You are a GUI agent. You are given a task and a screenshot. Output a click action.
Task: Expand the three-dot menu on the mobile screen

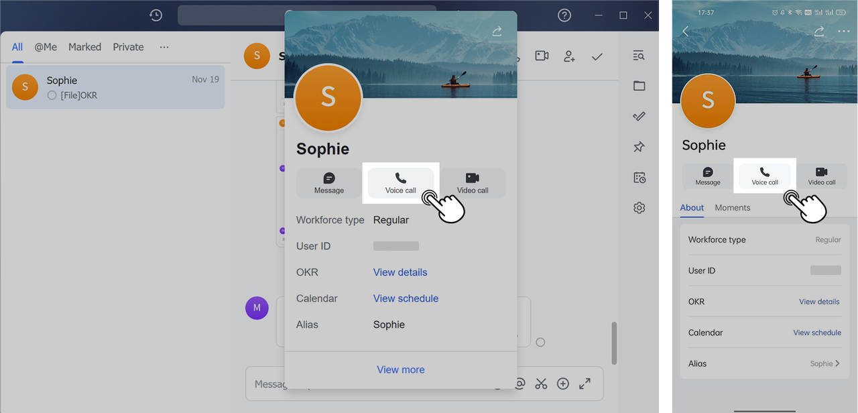843,31
